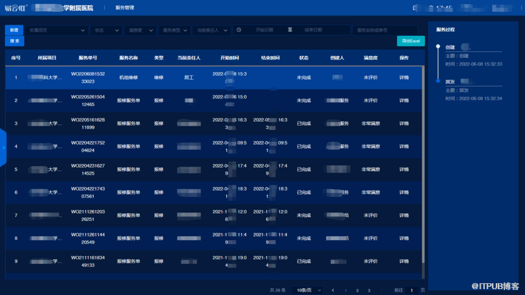Click the 导出Excel button
The image size is (525, 295).
411,41
